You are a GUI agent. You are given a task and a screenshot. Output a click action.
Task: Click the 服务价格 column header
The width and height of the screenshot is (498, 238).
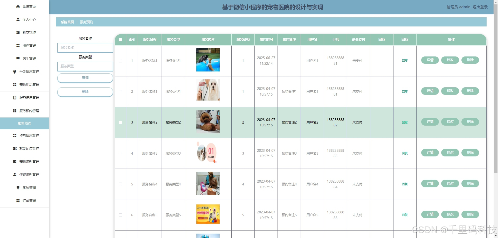pyautogui.click(x=243, y=40)
